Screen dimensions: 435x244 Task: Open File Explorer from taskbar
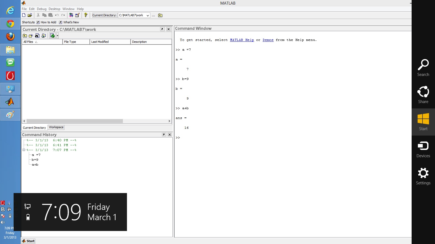pyautogui.click(x=10, y=50)
